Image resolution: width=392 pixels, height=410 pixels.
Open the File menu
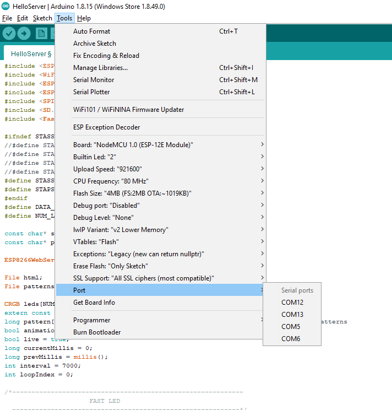pos(7,18)
